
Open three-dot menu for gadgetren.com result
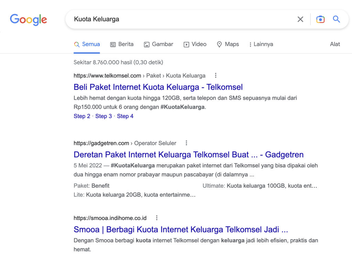pos(186,143)
